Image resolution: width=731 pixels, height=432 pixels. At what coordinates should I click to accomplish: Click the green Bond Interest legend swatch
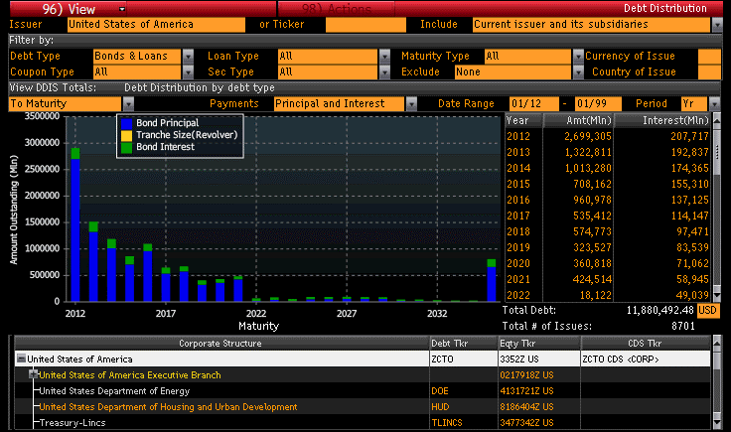(x=126, y=148)
